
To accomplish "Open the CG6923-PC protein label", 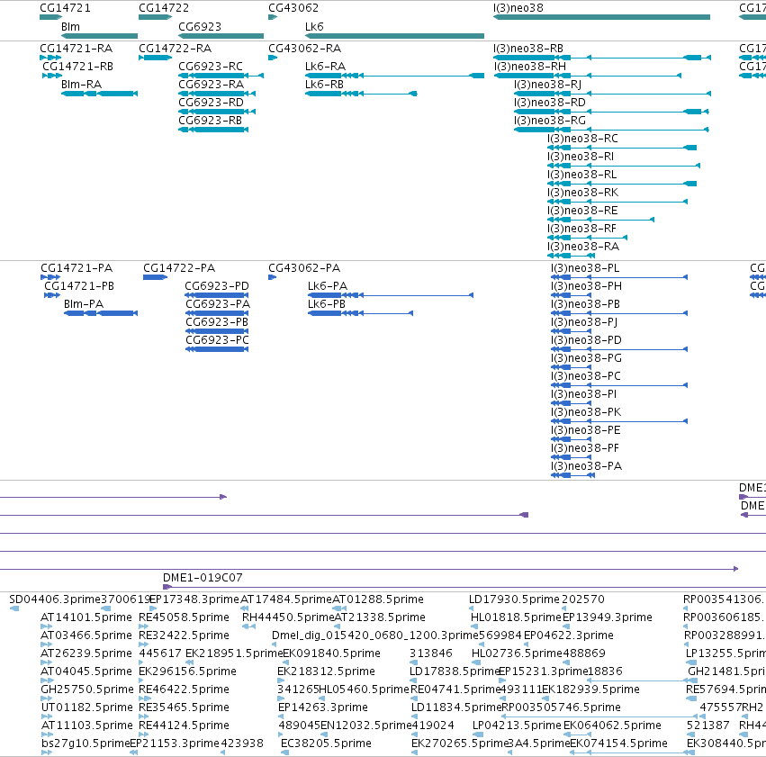I will coord(218,340).
